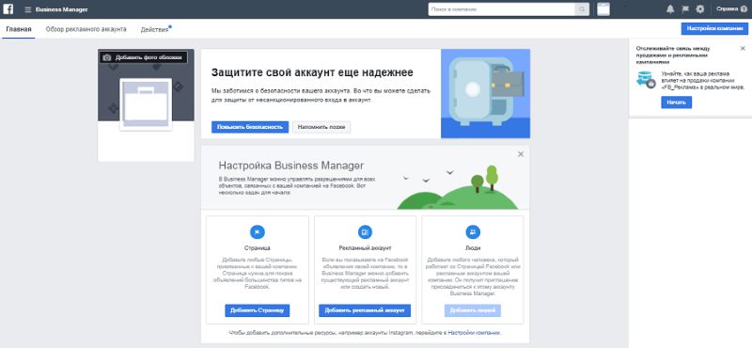The width and height of the screenshot is (752, 348).
Task: Click Добавить рекламный аккаунт button
Action: coord(365,310)
